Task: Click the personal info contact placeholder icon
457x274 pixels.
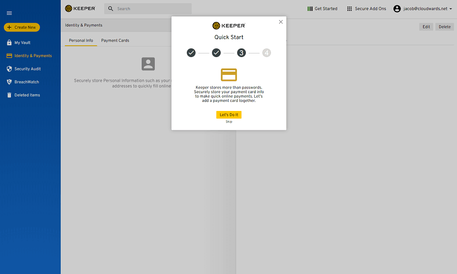Action: [148, 64]
